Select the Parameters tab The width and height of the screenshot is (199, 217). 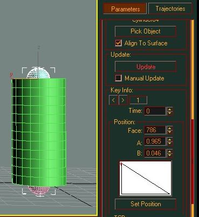point(125,9)
